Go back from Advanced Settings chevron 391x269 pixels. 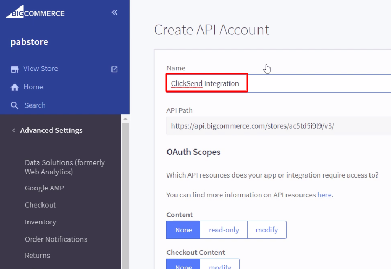pos(13,130)
